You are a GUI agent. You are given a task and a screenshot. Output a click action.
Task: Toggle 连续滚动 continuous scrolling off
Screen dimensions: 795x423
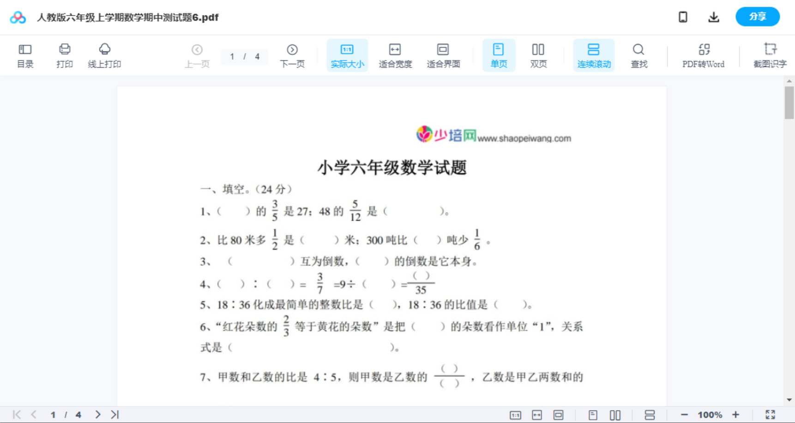pyautogui.click(x=594, y=55)
